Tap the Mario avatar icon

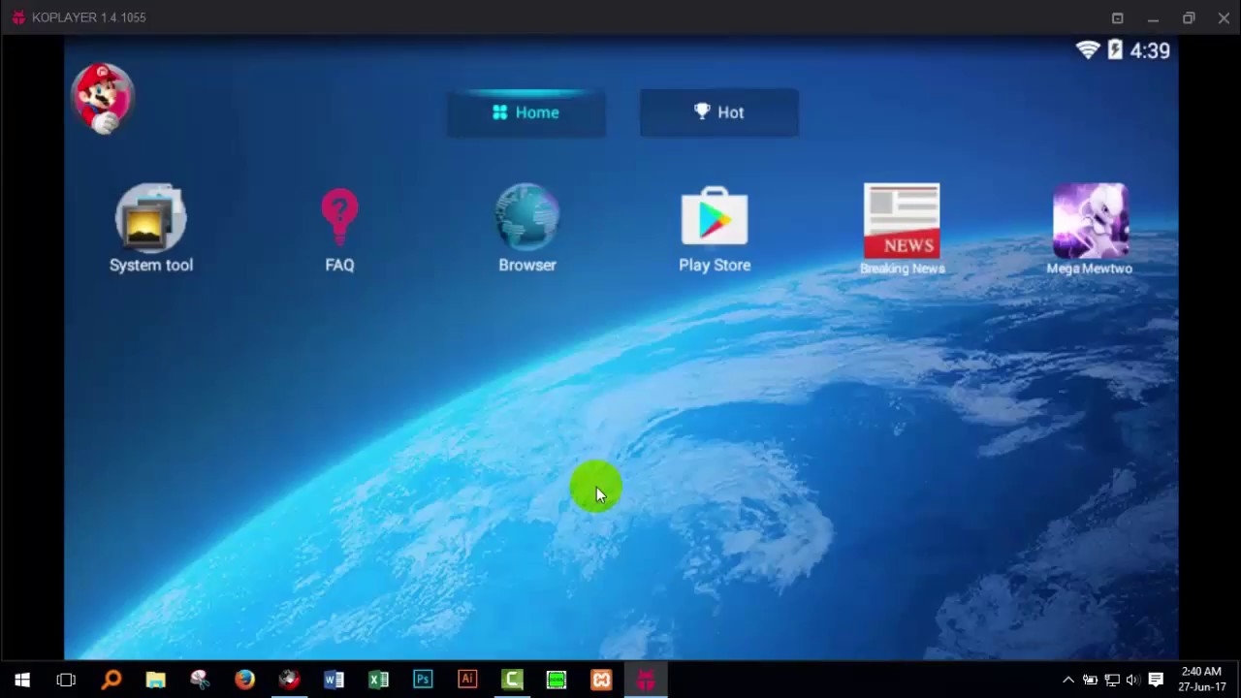pos(102,98)
